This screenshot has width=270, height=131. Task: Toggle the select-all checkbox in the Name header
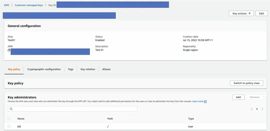9,118
